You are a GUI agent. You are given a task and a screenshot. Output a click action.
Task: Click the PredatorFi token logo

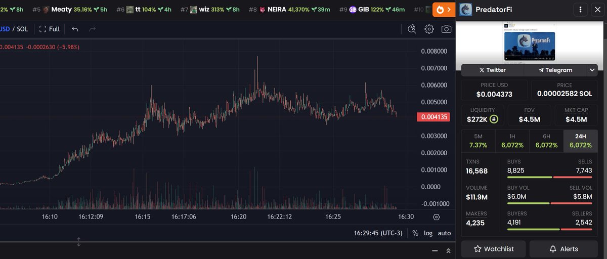coord(466,10)
